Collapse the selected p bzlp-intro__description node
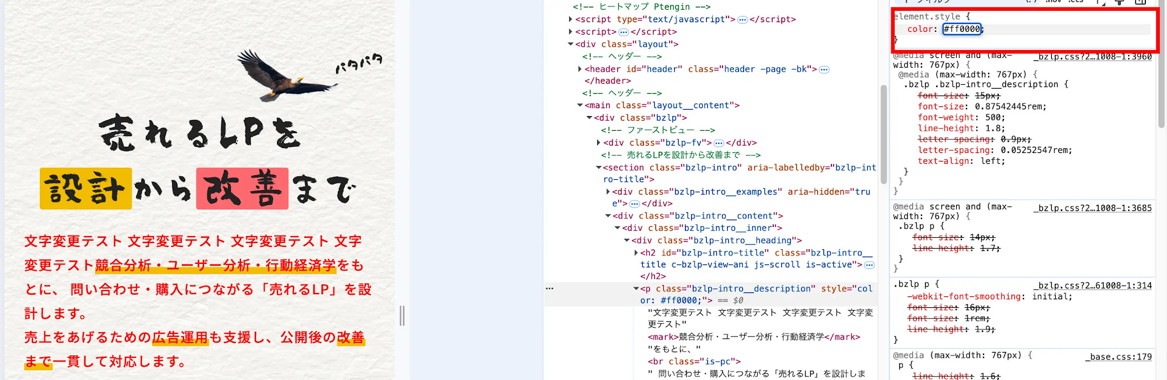Screen dimensions: 1167x380 pyautogui.click(x=636, y=289)
